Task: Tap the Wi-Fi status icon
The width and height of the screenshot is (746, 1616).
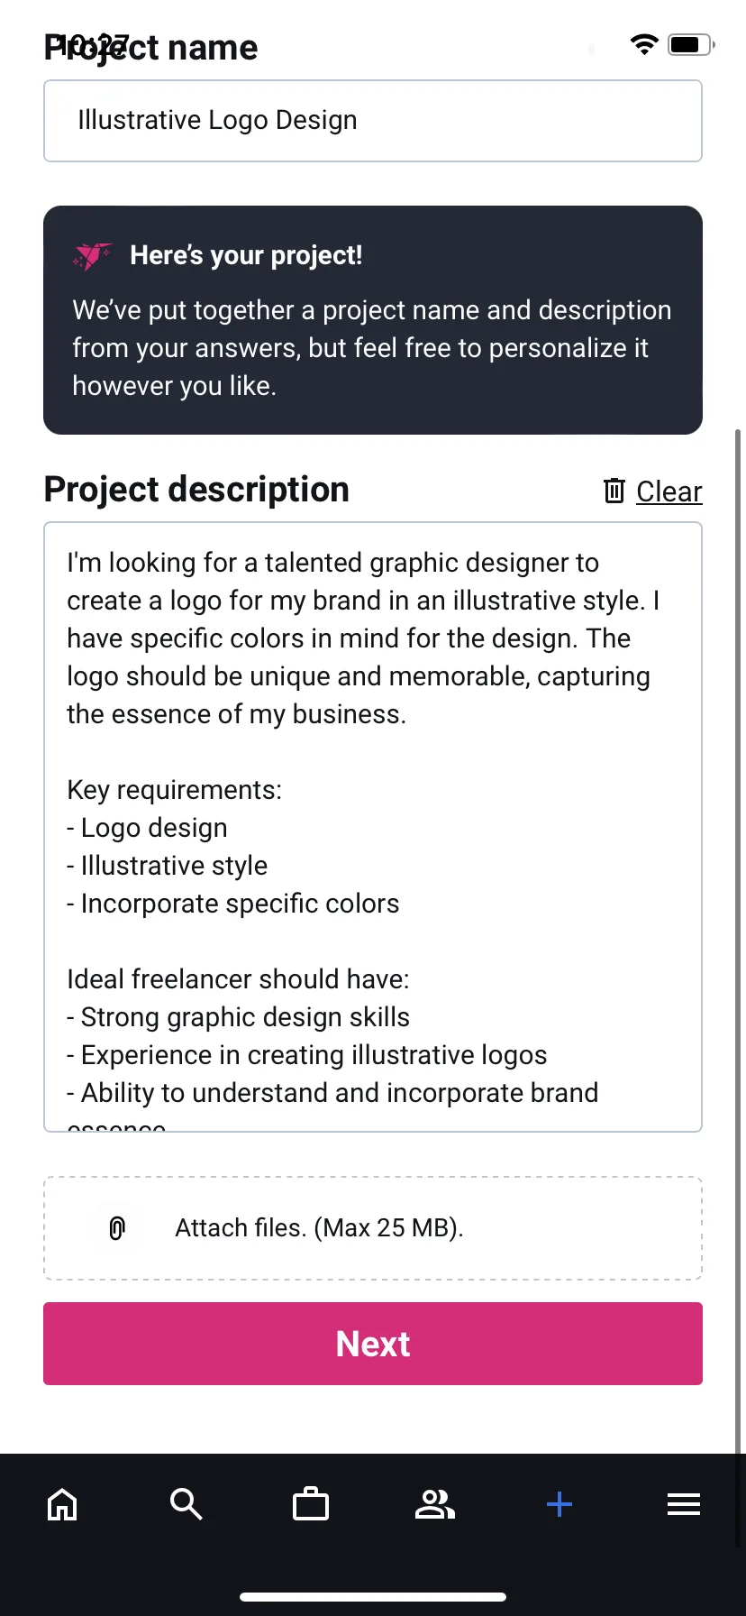Action: (644, 44)
